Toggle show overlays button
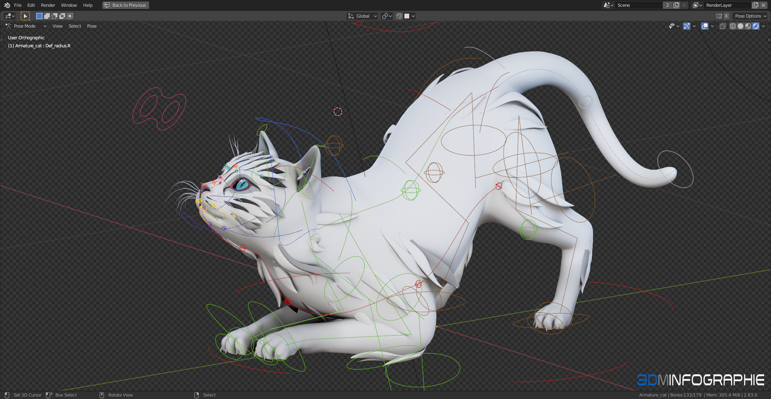The width and height of the screenshot is (771, 399). click(x=705, y=26)
